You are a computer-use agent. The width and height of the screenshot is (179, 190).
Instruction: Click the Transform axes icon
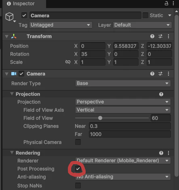point(14,36)
